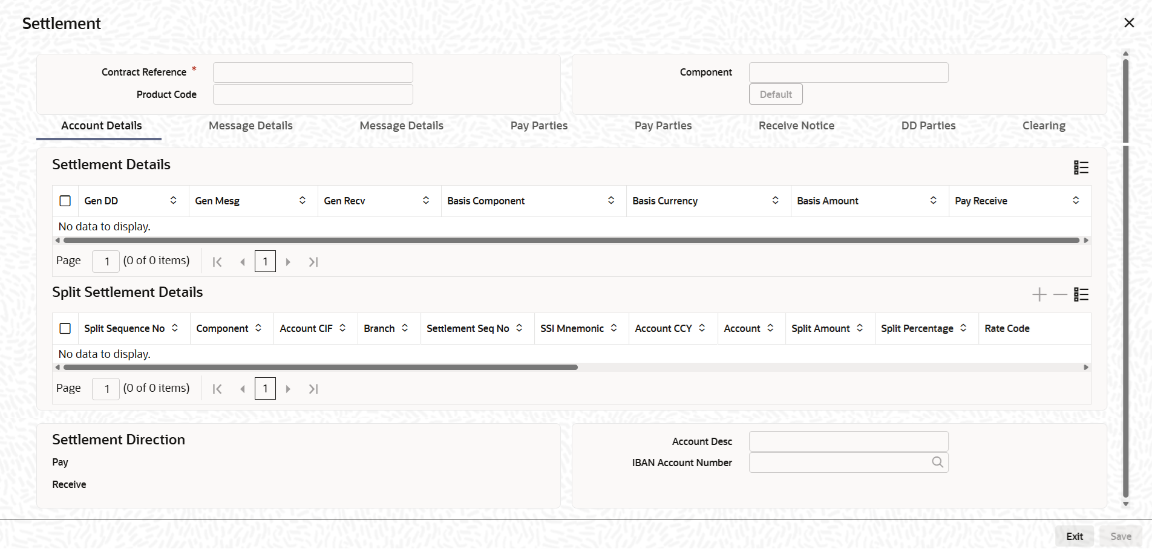Click the Default button
The image size is (1152, 552).
pyautogui.click(x=776, y=94)
